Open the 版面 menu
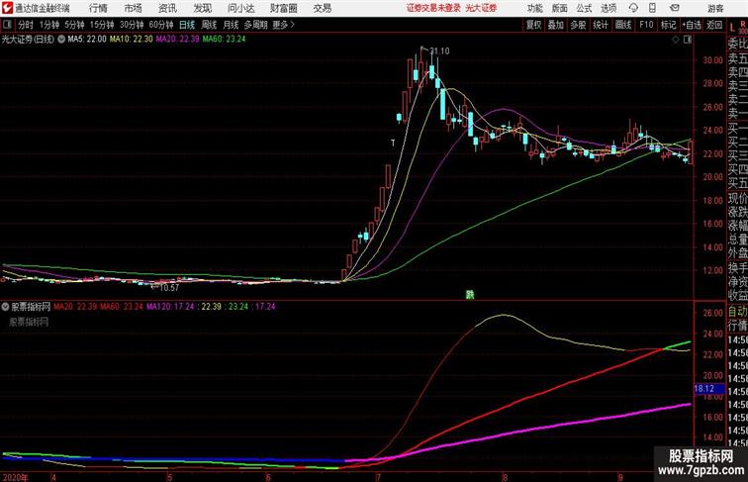Image resolution: width=748 pixels, height=482 pixels. click(560, 8)
